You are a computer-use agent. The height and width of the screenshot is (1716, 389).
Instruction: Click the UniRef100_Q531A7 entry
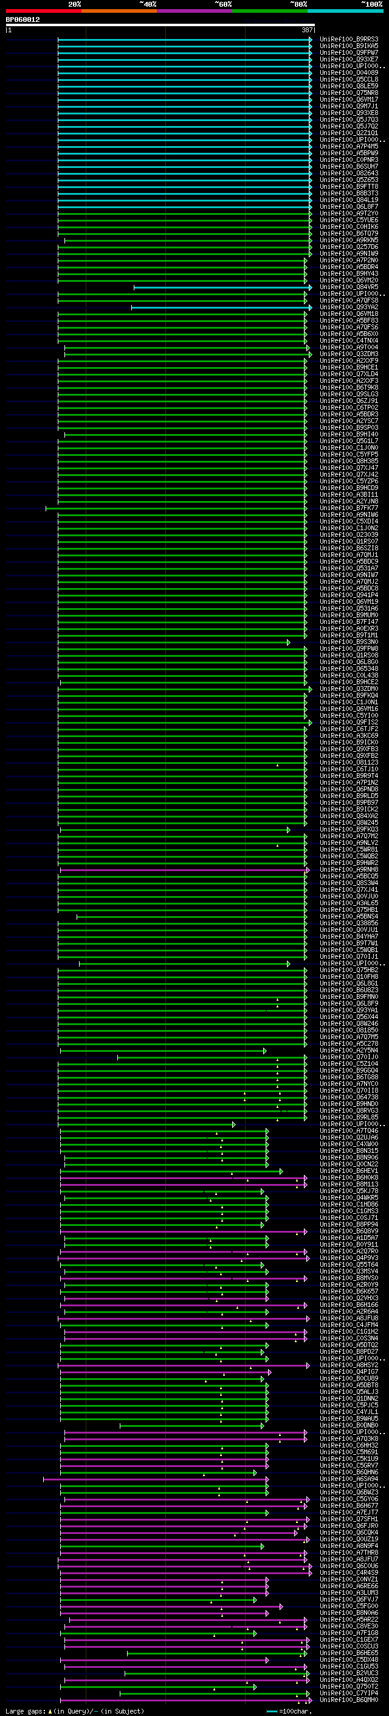349,568
